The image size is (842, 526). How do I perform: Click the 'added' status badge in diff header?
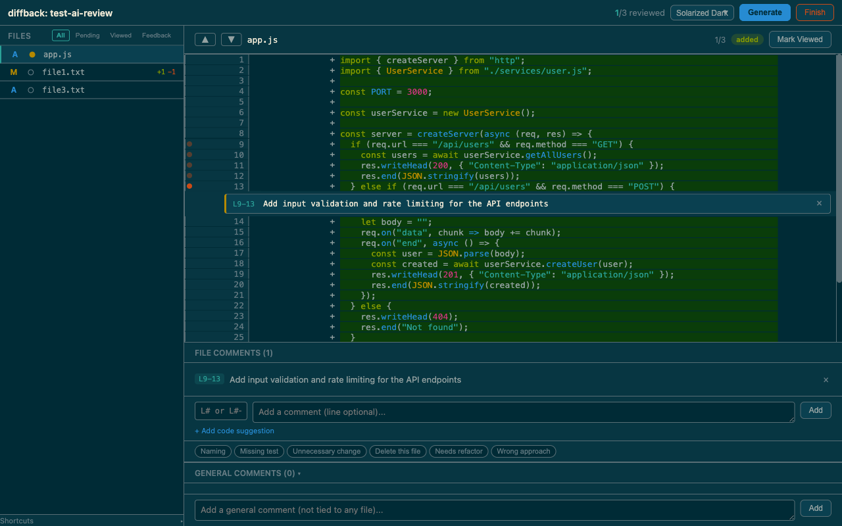(x=747, y=39)
